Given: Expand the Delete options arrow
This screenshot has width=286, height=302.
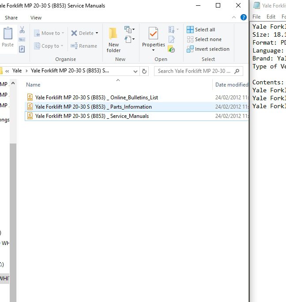Looking at the screenshot, I should pos(97,33).
